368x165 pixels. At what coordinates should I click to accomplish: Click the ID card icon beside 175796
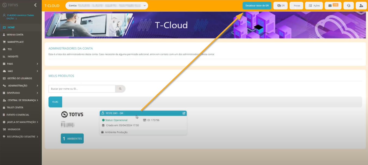(x=145, y=120)
